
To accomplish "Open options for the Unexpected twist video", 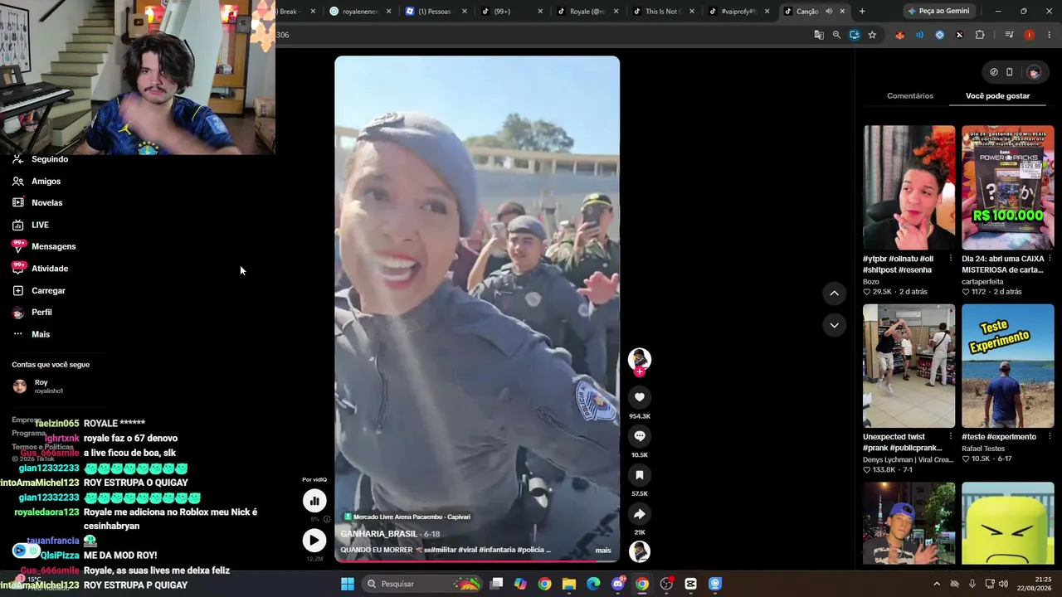I will pos(951,437).
